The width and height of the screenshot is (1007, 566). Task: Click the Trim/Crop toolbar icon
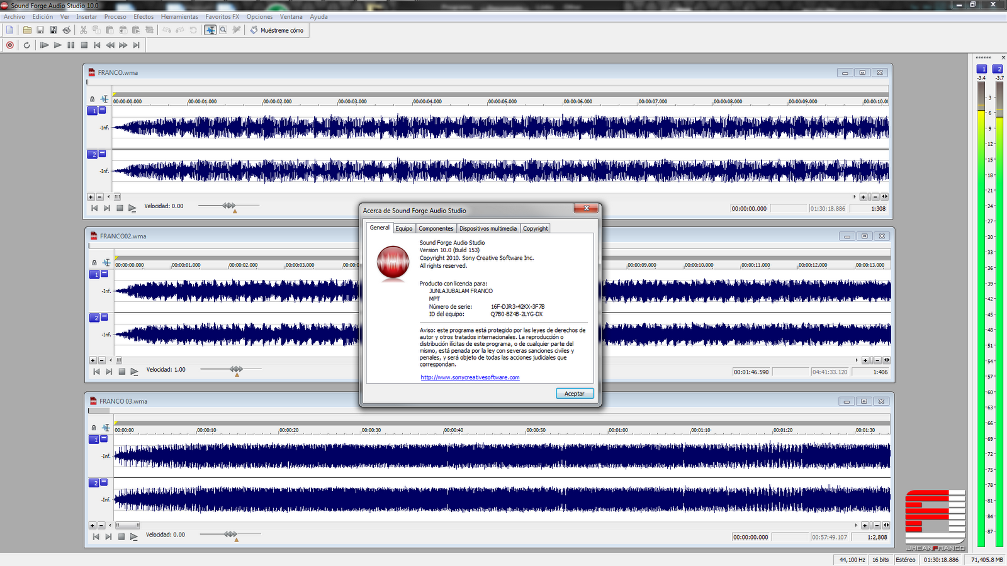click(149, 30)
